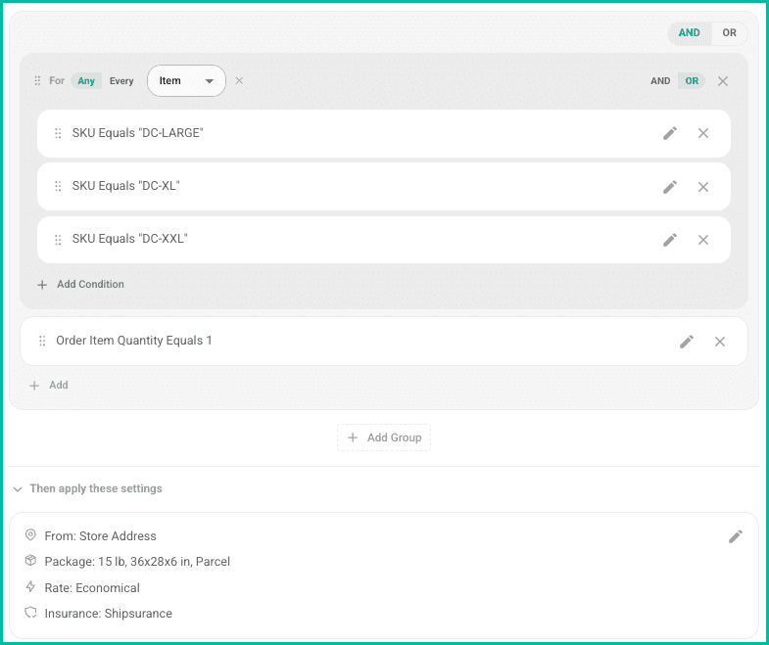
Task: Select the Every quantifier
Action: tap(121, 81)
